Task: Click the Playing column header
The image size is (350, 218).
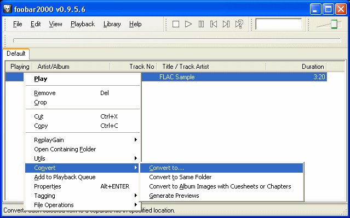Action: tap(20, 67)
